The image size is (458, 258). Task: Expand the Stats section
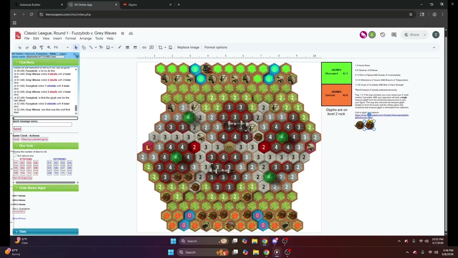[x=45, y=232]
